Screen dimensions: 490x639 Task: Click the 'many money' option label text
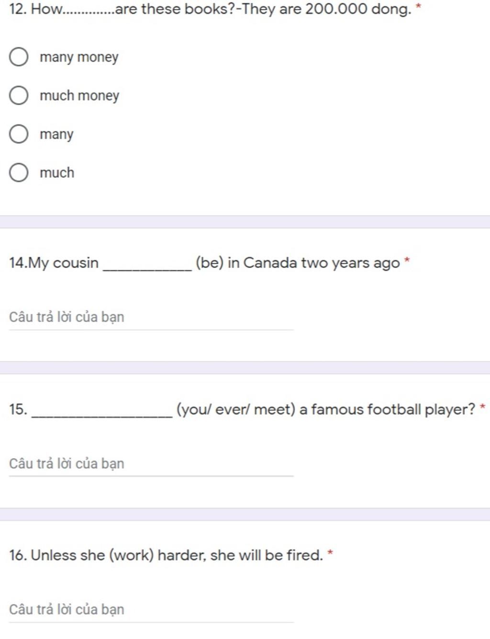(79, 57)
